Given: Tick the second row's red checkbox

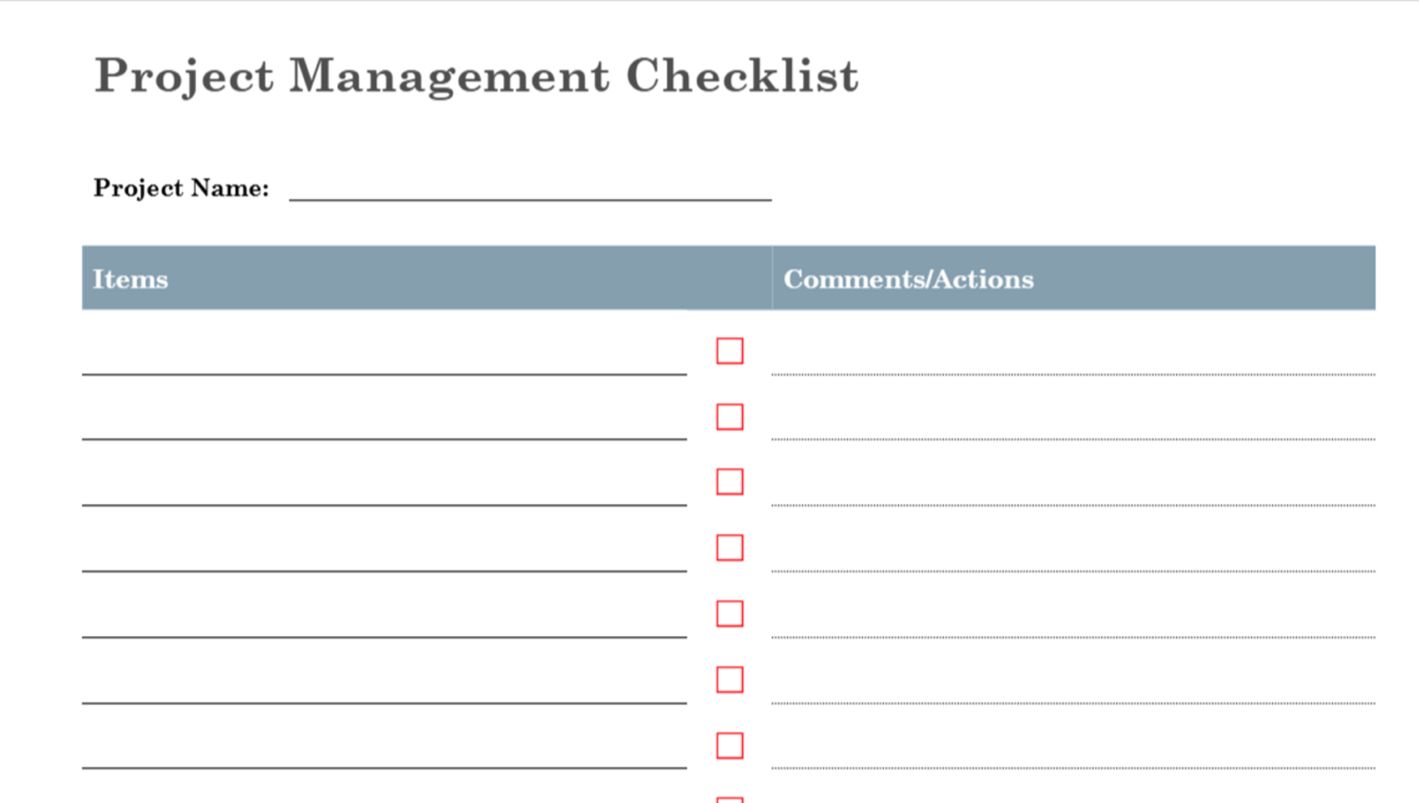Looking at the screenshot, I should pos(730,417).
